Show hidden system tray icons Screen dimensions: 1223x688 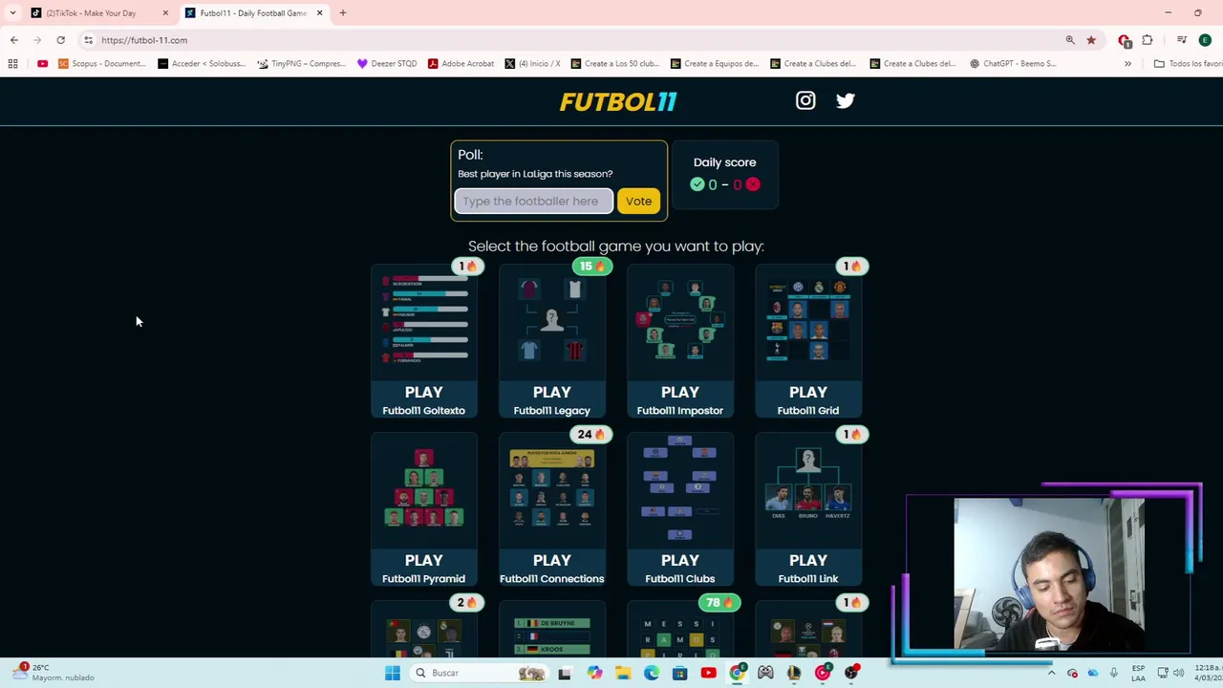click(x=1052, y=673)
